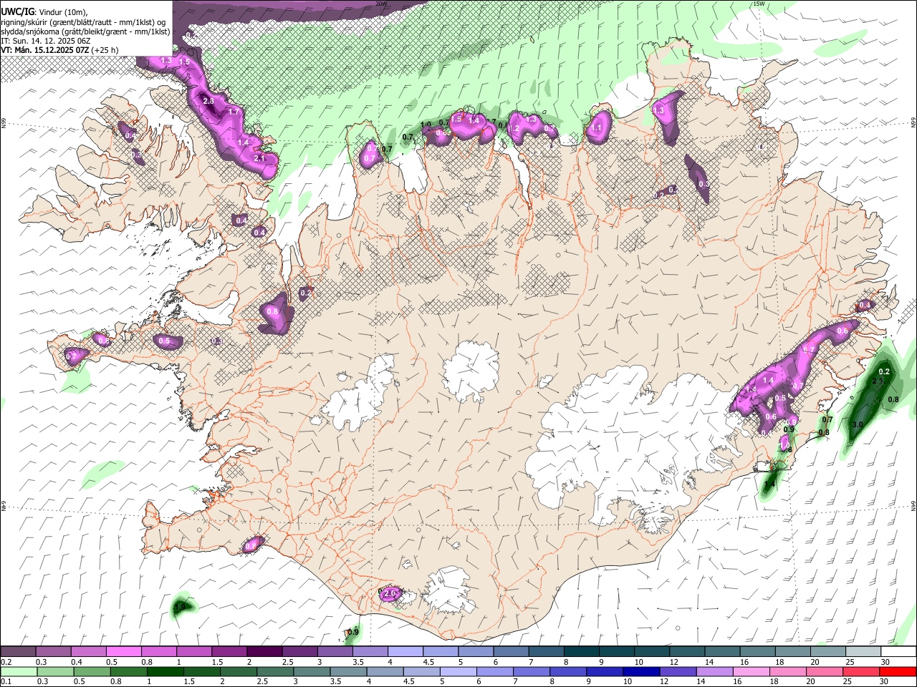917x687 pixels.
Task: Select the dark mauve swatch above the 0.2 label
Action: (18, 651)
